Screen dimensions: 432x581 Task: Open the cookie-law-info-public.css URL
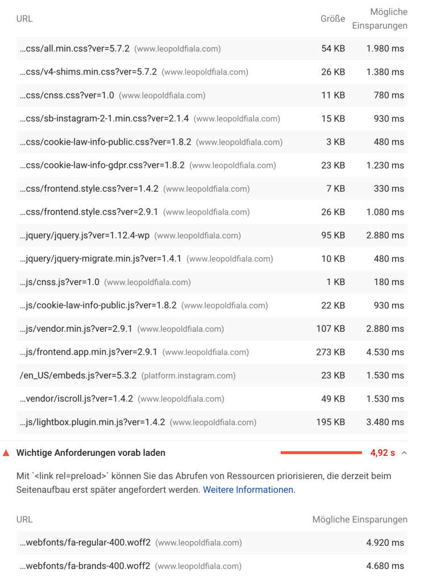point(105,142)
